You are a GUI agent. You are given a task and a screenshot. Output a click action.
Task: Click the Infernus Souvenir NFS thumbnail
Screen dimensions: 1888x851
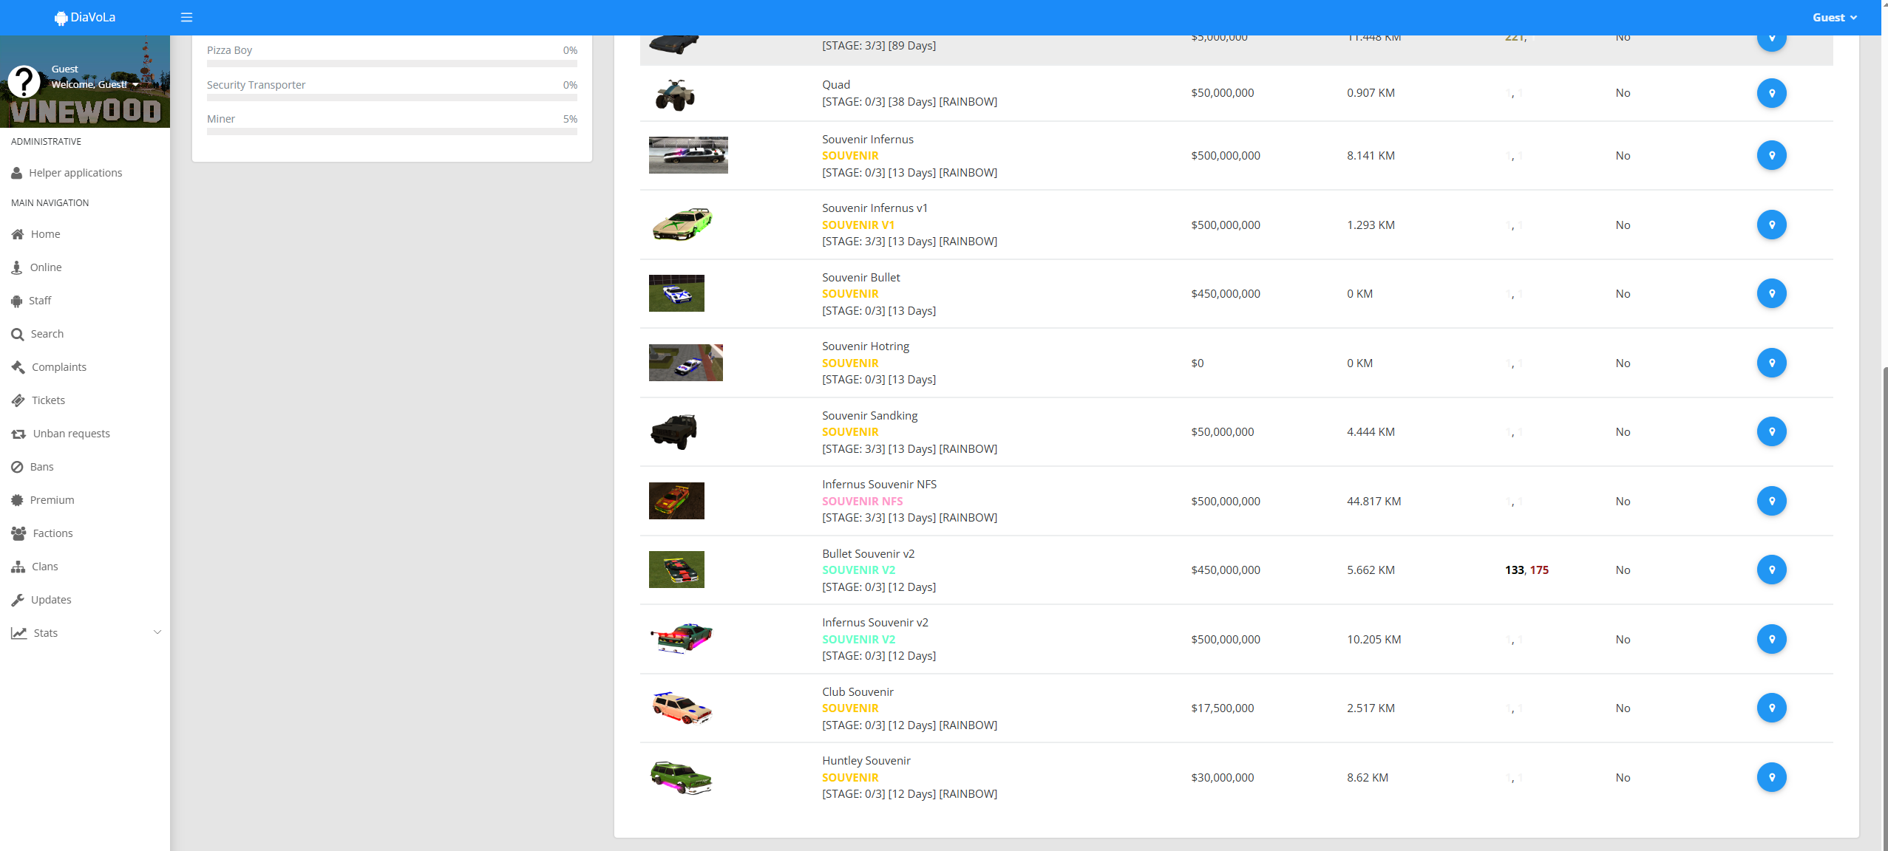coord(676,501)
